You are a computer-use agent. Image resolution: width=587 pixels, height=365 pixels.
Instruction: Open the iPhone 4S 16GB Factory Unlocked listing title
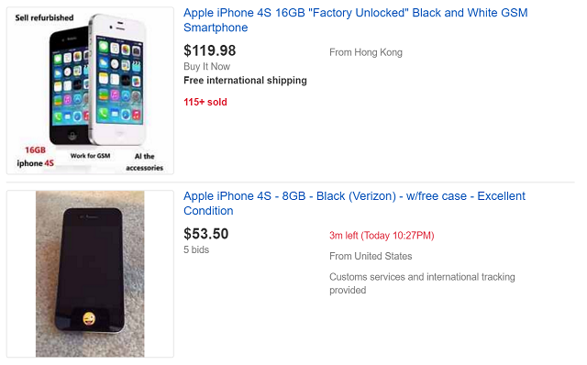(355, 20)
